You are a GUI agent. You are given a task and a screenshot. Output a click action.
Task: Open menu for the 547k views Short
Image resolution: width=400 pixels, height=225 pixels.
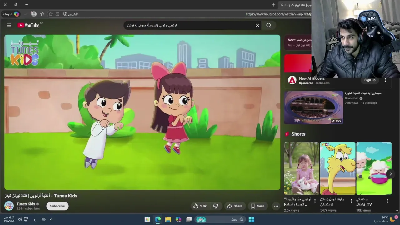[x=351, y=201]
